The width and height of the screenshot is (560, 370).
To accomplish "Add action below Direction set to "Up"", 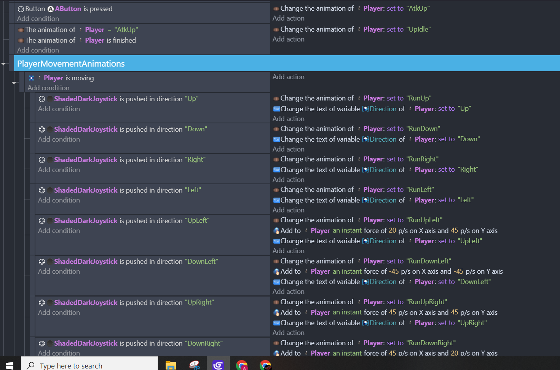I will [289, 119].
